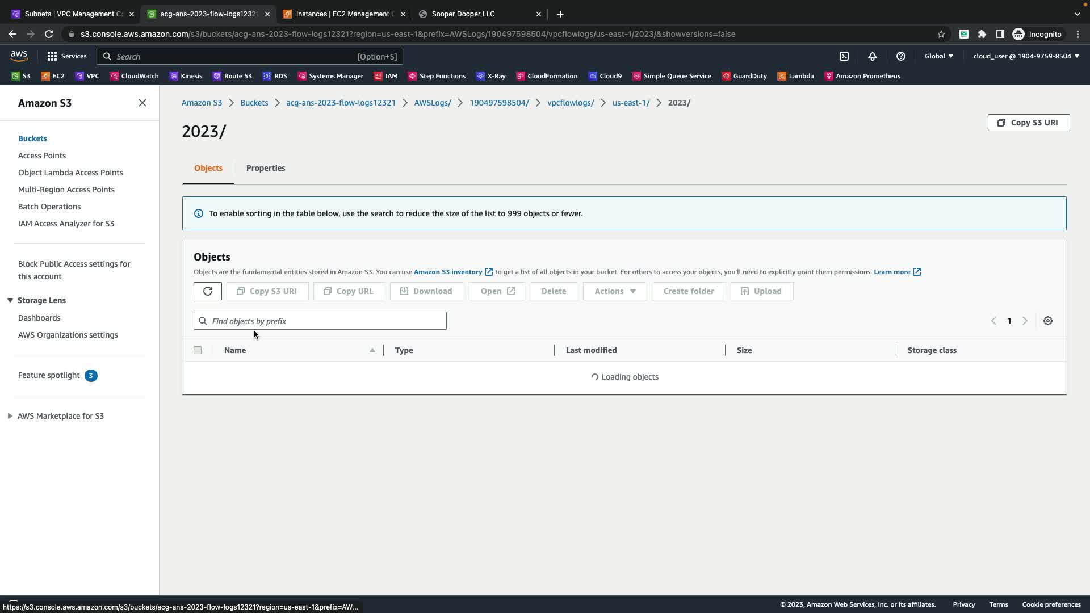Screen dimensions: 1090x613
Task: Open the Services grid menu
Action: click(x=66, y=56)
